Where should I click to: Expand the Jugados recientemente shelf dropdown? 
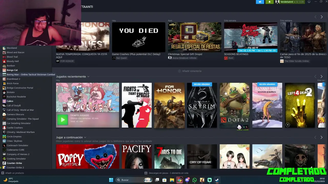point(88,77)
